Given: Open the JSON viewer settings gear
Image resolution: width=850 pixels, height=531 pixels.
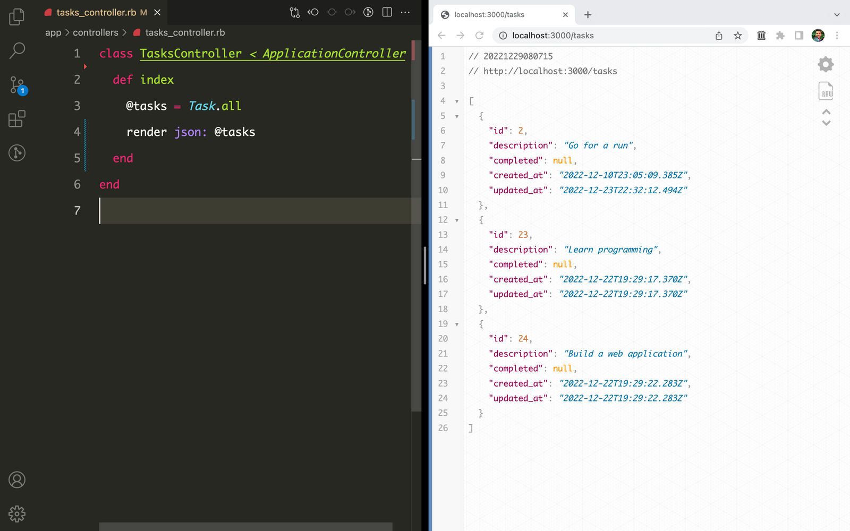Looking at the screenshot, I should 826,64.
